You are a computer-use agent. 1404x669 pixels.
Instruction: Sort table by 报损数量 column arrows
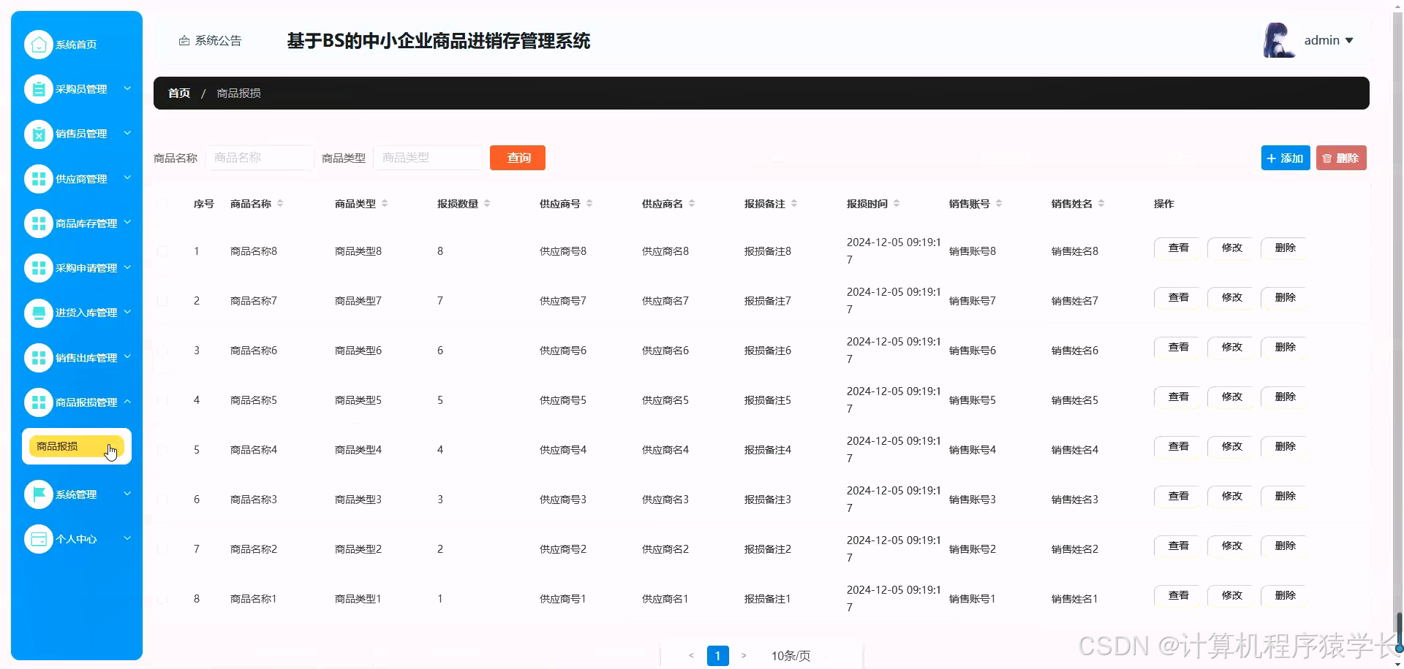pos(488,204)
